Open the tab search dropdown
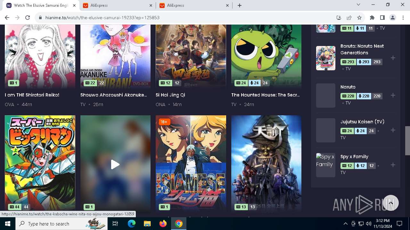Viewport: 410px width, 230px height. click(x=358, y=5)
